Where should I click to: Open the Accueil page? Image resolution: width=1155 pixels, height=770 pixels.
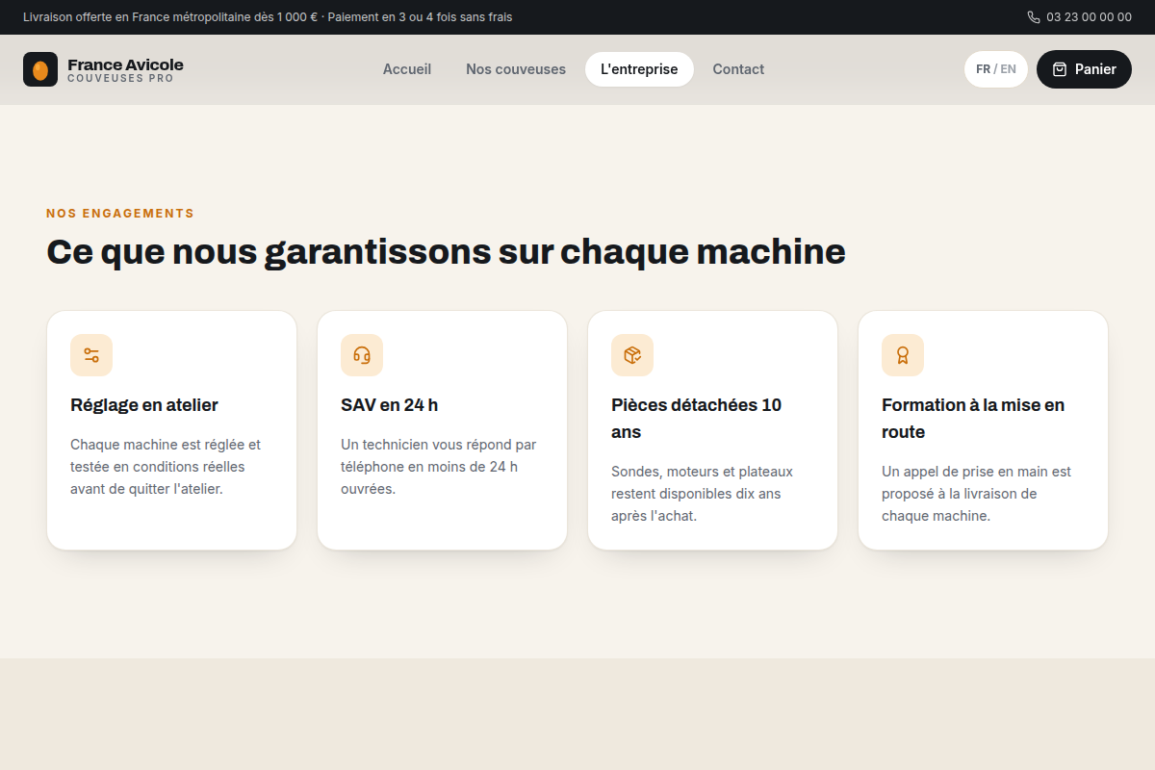[x=407, y=69]
